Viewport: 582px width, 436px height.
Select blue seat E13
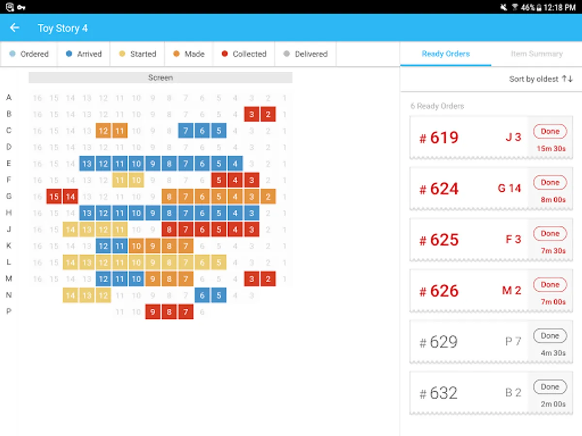87,164
